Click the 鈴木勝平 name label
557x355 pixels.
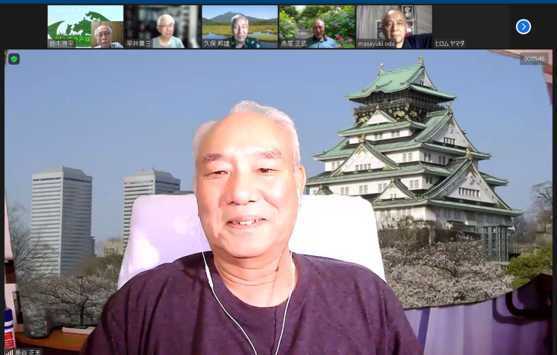click(61, 43)
